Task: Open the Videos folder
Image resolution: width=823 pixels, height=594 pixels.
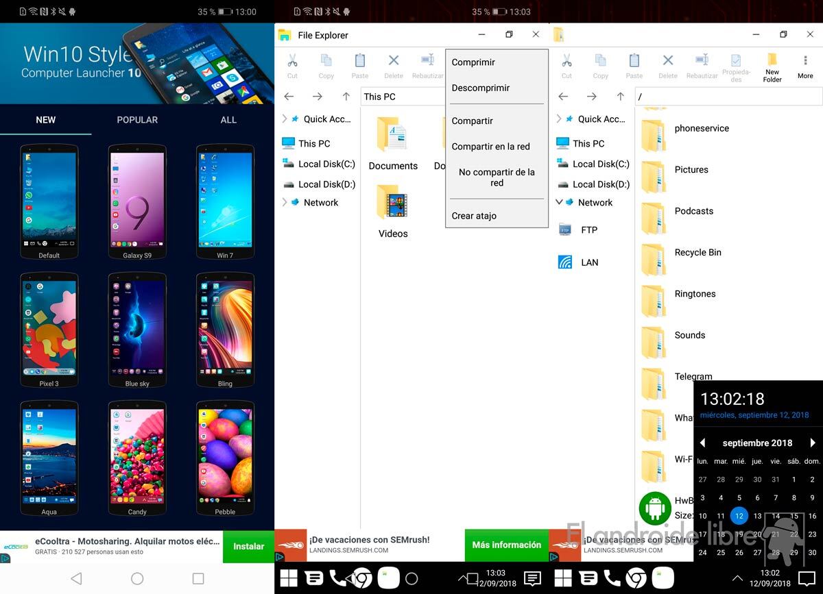Action: [393, 212]
